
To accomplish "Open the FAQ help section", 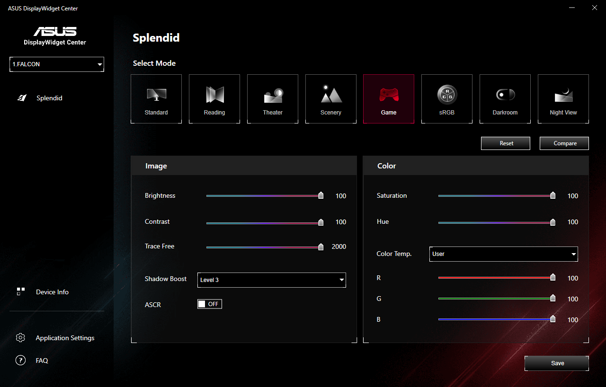I will (42, 361).
